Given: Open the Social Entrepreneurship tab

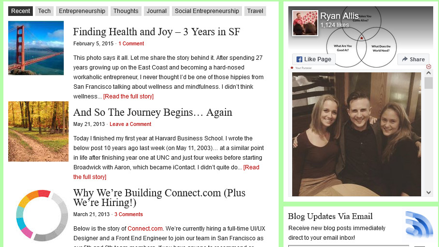Looking at the screenshot, I should coord(207,11).
